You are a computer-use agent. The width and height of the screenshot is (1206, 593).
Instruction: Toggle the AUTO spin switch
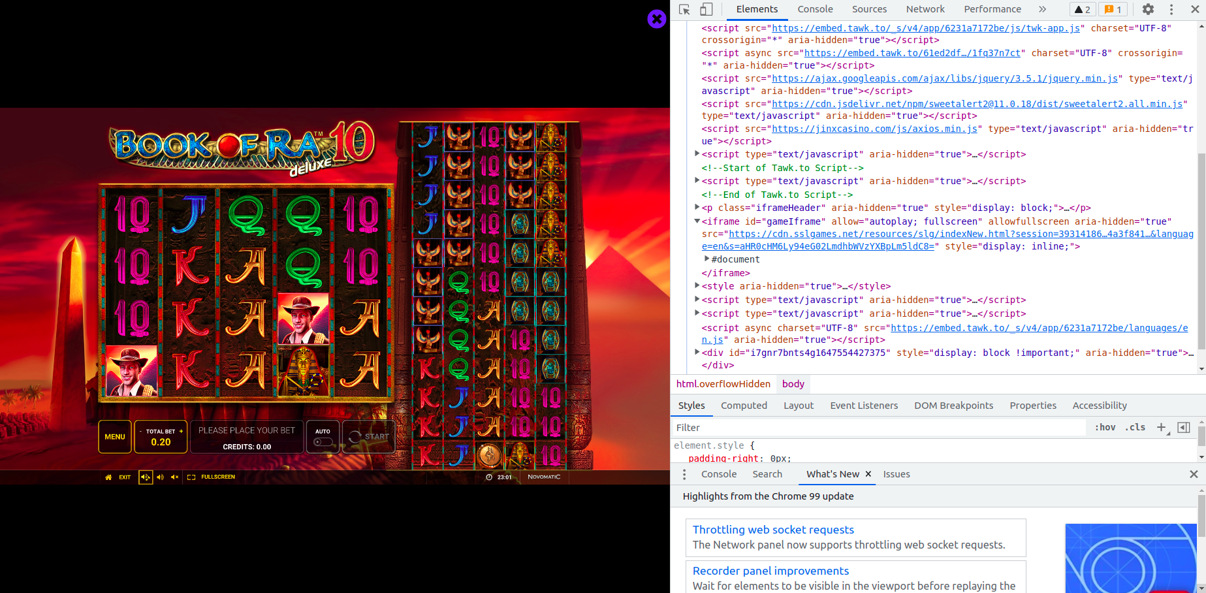(x=323, y=442)
